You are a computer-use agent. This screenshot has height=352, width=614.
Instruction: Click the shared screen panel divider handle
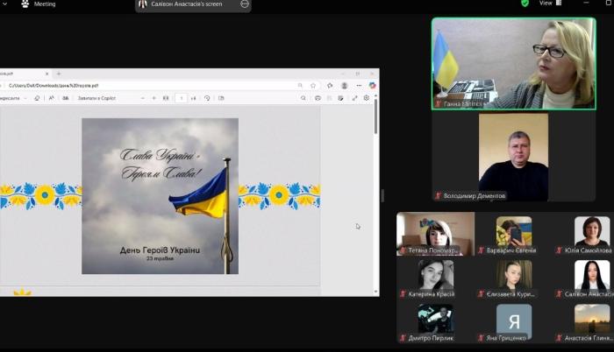coord(382,195)
